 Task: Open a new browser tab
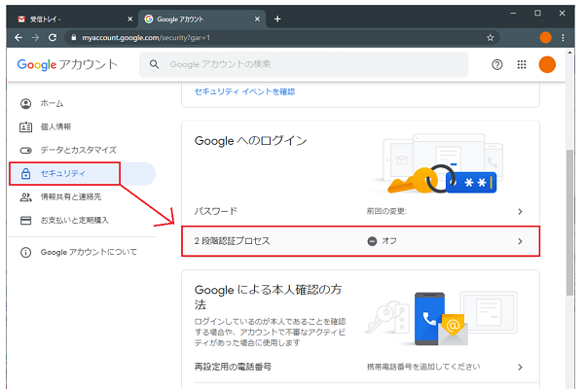pyautogui.click(x=277, y=18)
